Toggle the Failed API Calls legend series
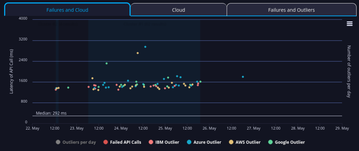The height and width of the screenshot is (151, 359). click(122, 142)
